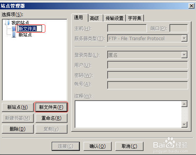
Task: Select the 我的站点 root node
Action: click(x=20, y=23)
